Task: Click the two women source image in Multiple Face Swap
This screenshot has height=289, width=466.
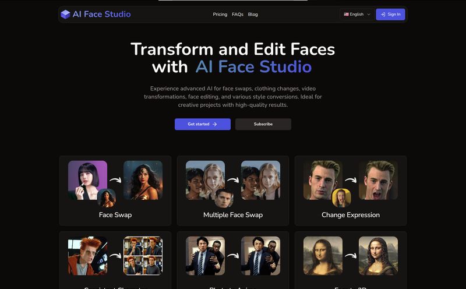Action: pyautogui.click(x=205, y=180)
